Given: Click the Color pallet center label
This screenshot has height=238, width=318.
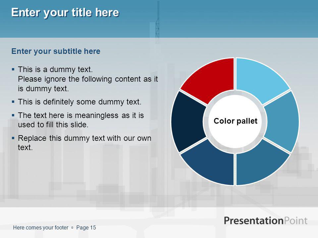Looking at the screenshot, I should coord(235,121).
